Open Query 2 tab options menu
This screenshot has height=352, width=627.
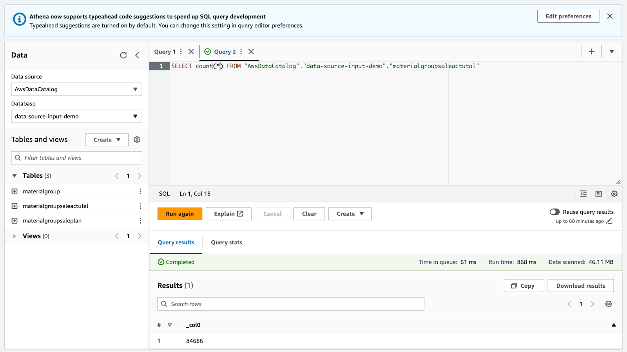click(241, 52)
